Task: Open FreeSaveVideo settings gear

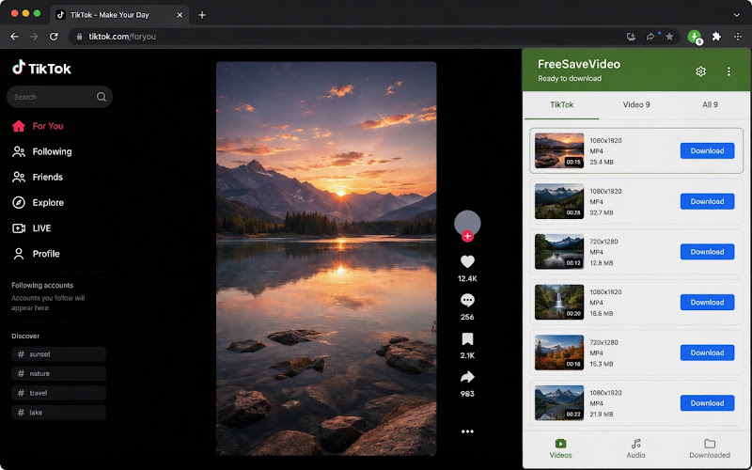Action: (700, 71)
